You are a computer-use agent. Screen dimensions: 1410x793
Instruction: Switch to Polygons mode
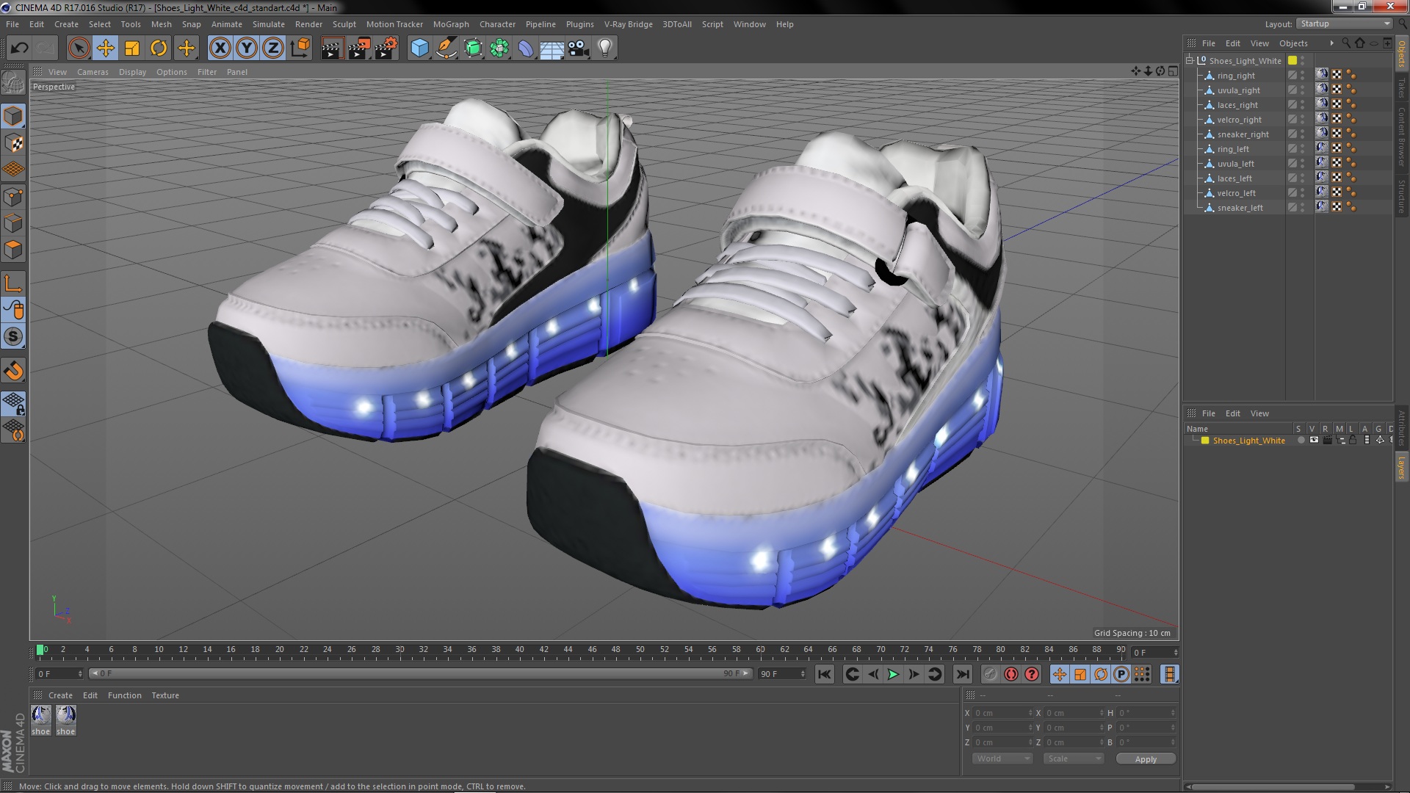13,250
